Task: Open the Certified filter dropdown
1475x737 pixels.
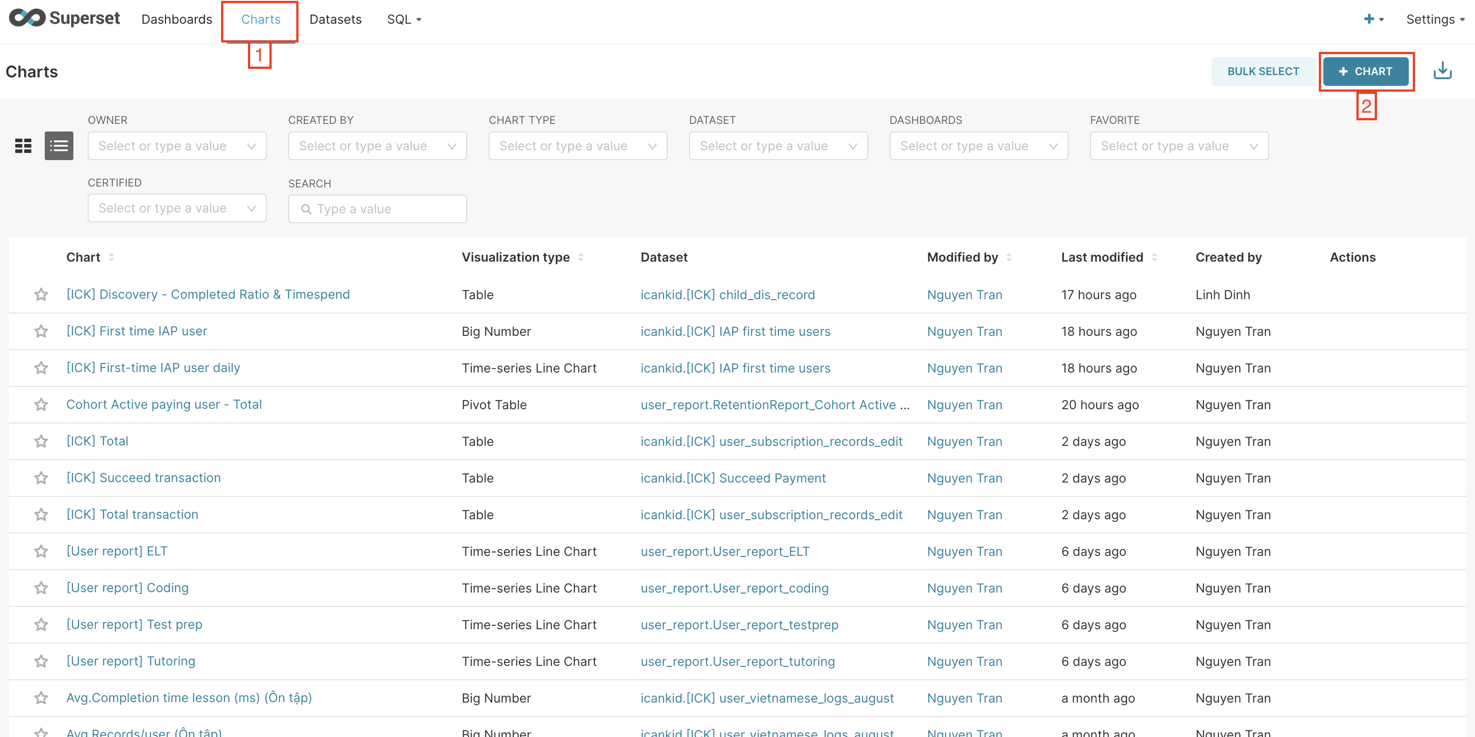Action: point(177,208)
